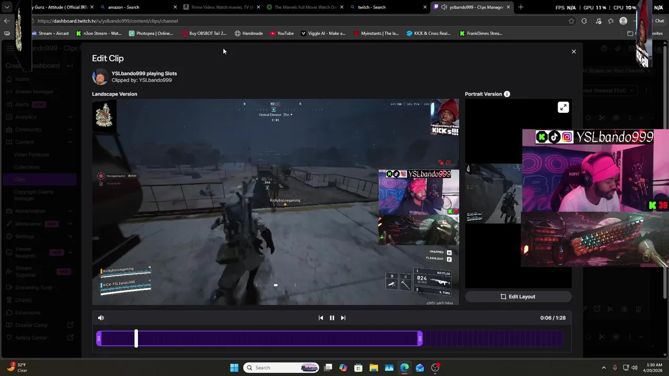
Task: Collapse the Content sidebar section
Action: coord(71,142)
